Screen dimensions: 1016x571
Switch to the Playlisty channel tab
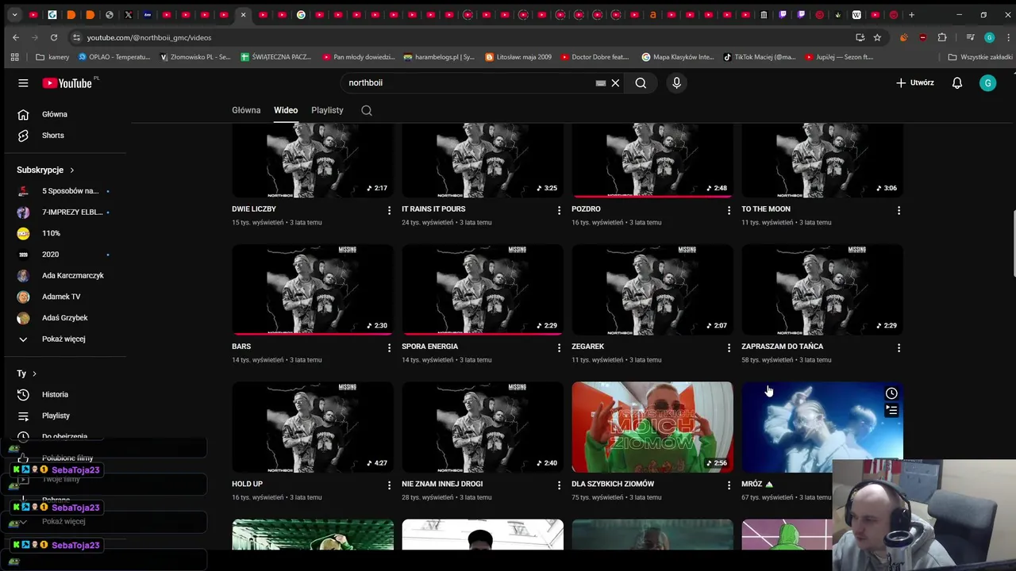tap(327, 110)
